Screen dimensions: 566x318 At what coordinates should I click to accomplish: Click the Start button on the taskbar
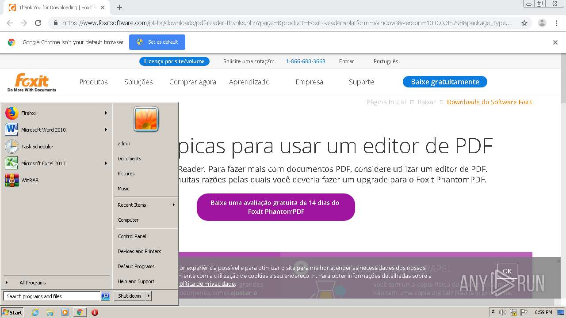[x=12, y=312]
